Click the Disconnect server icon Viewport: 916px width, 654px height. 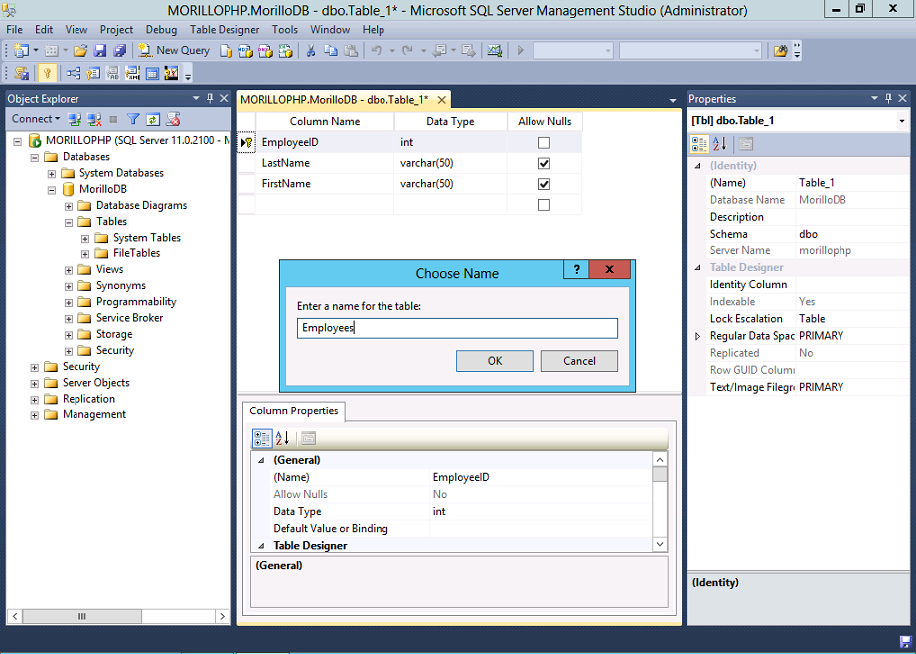coord(94,120)
